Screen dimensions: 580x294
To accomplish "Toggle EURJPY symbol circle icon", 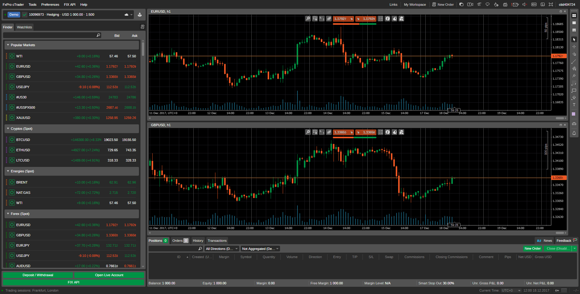I will pyautogui.click(x=12, y=245).
